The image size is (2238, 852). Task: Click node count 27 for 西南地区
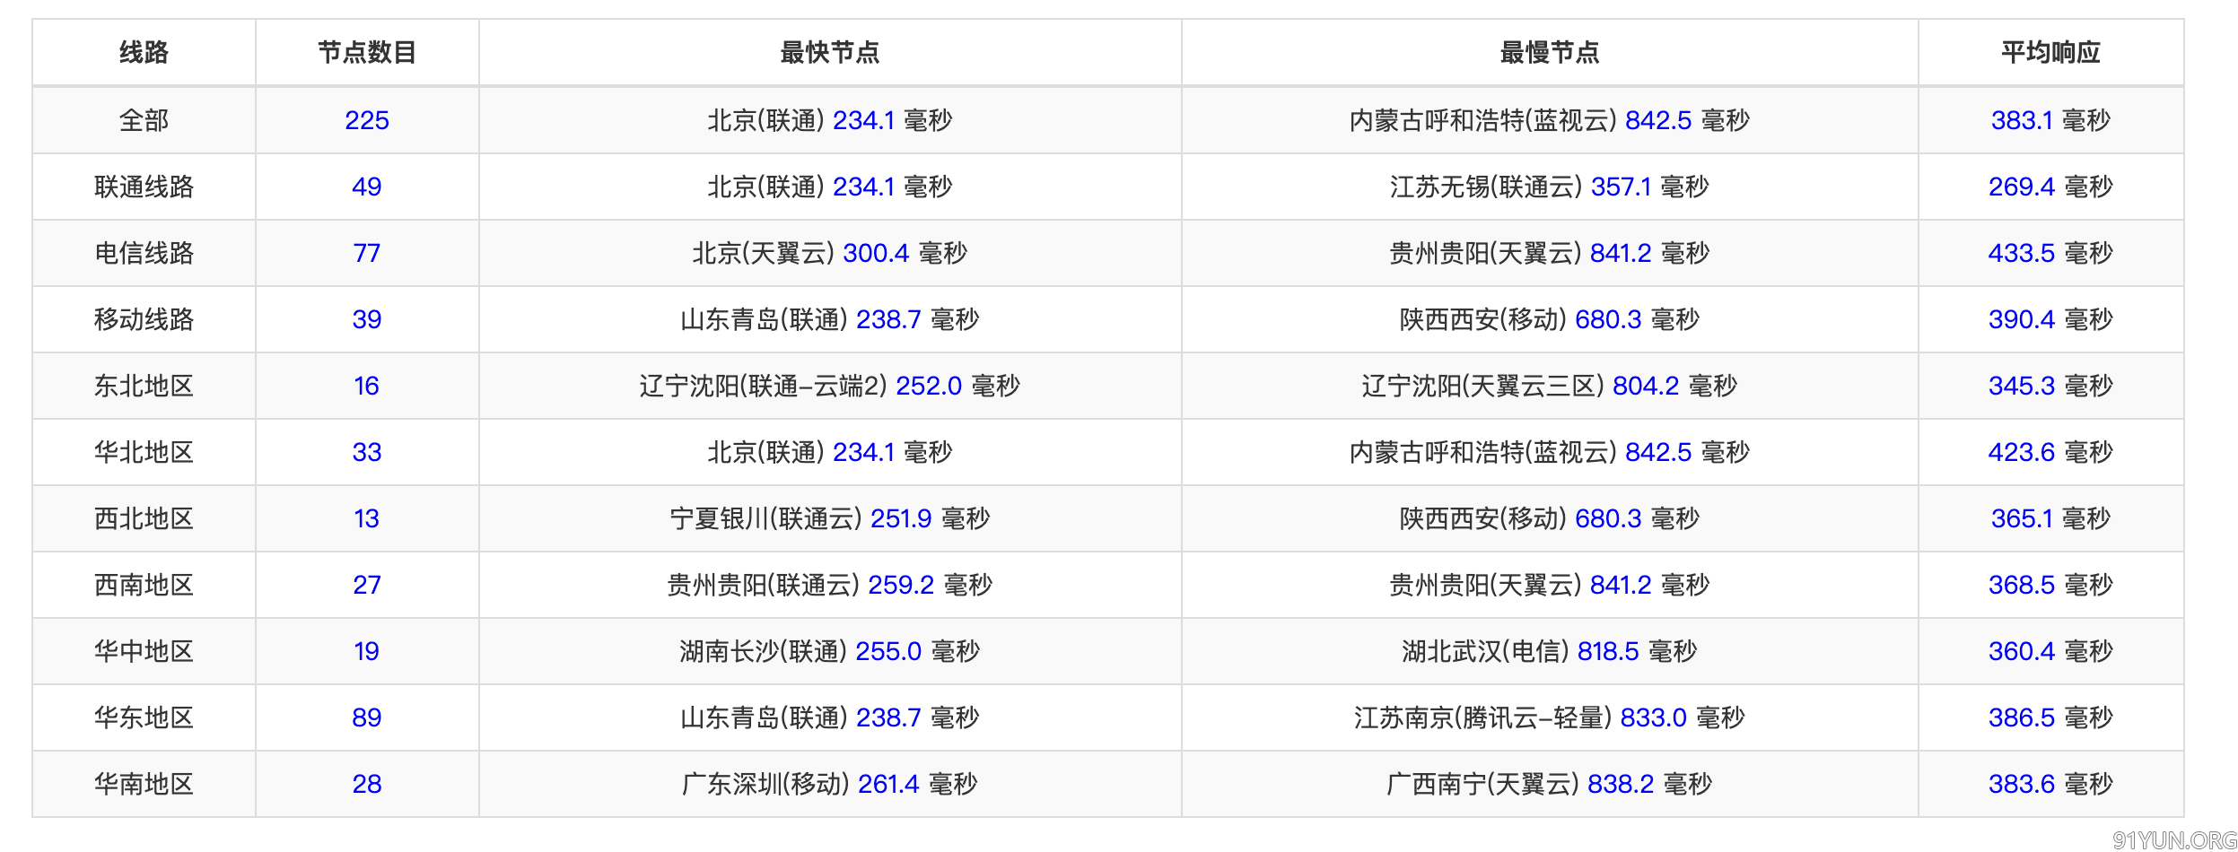click(367, 585)
